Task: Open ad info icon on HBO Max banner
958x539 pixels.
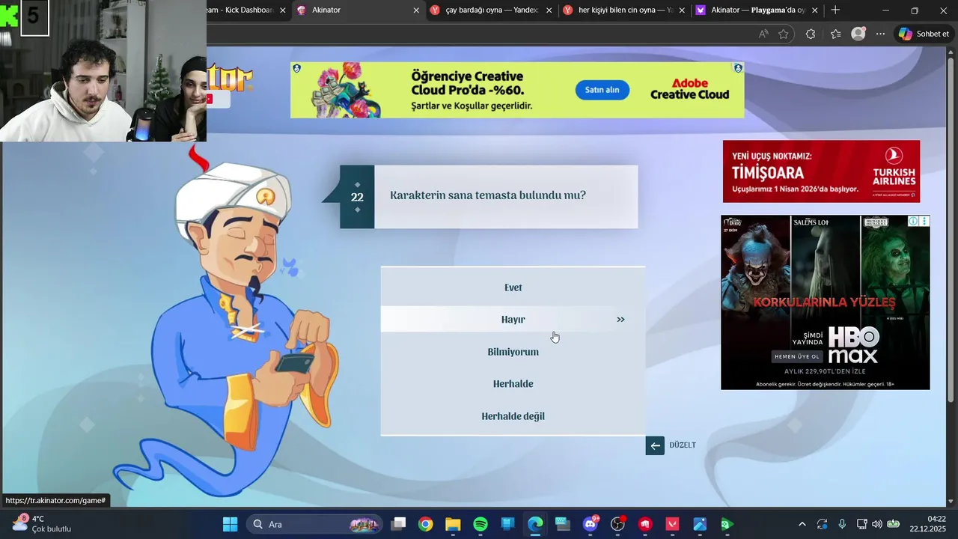Action: (x=914, y=222)
